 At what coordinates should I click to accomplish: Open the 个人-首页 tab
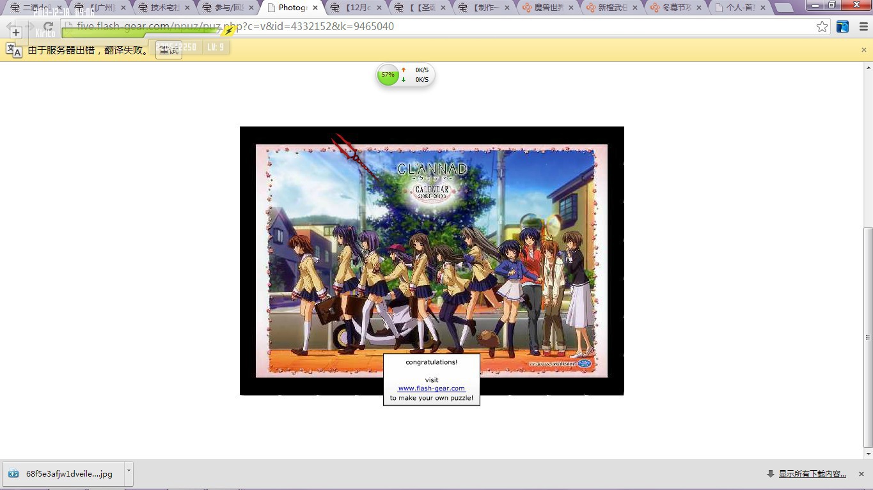coord(740,8)
